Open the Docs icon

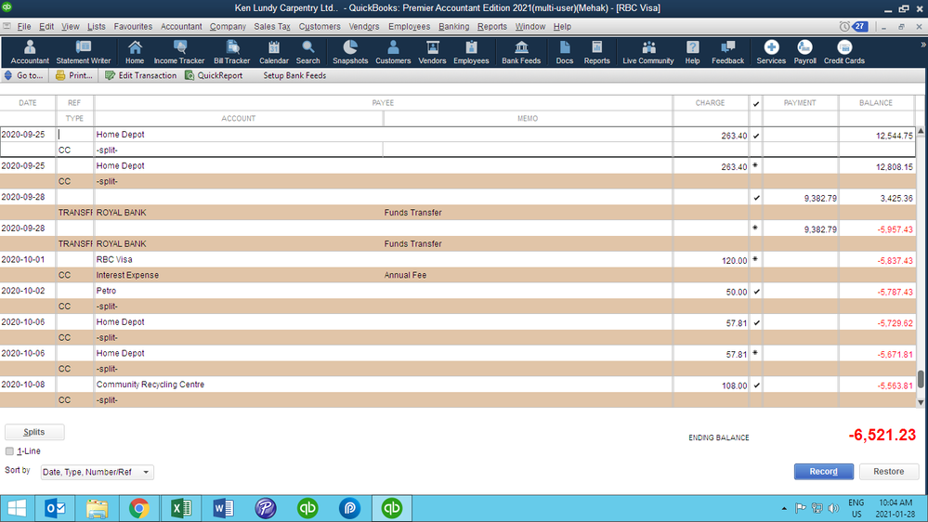click(565, 52)
